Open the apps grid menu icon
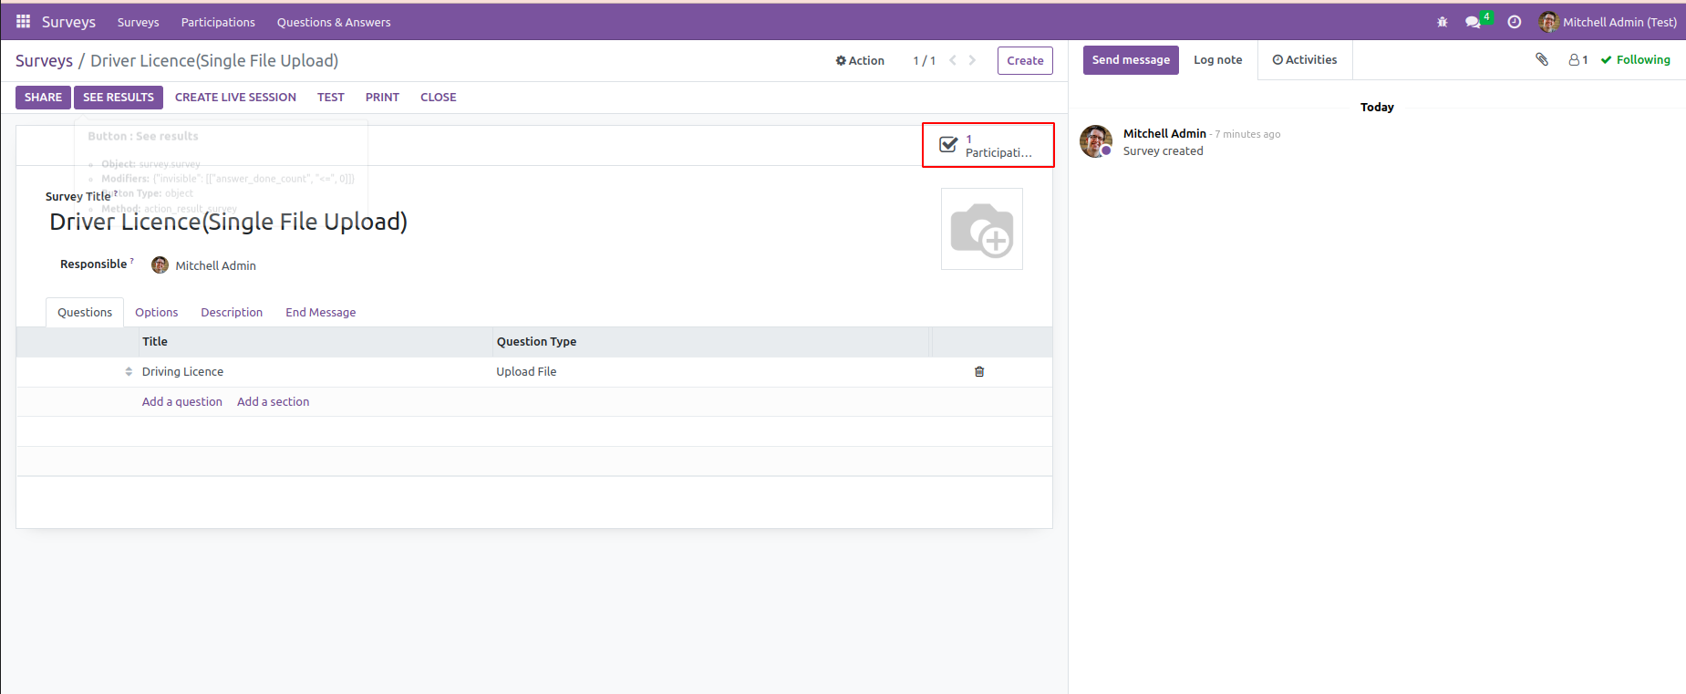This screenshot has height=694, width=1686. [23, 22]
